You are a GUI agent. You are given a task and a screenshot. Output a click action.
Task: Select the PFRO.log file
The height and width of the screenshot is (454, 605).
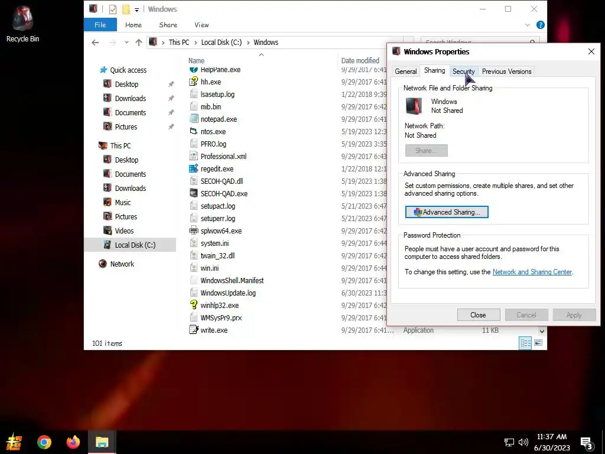213,144
